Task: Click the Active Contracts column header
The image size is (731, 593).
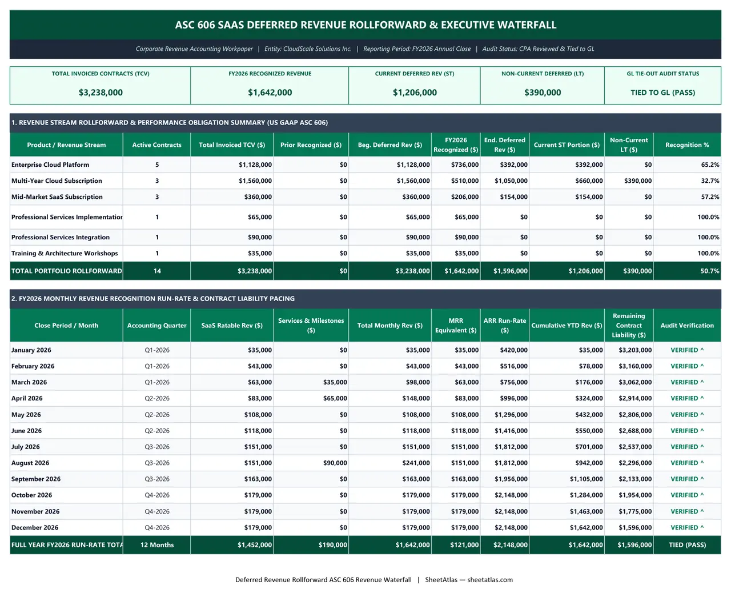Action: point(157,145)
